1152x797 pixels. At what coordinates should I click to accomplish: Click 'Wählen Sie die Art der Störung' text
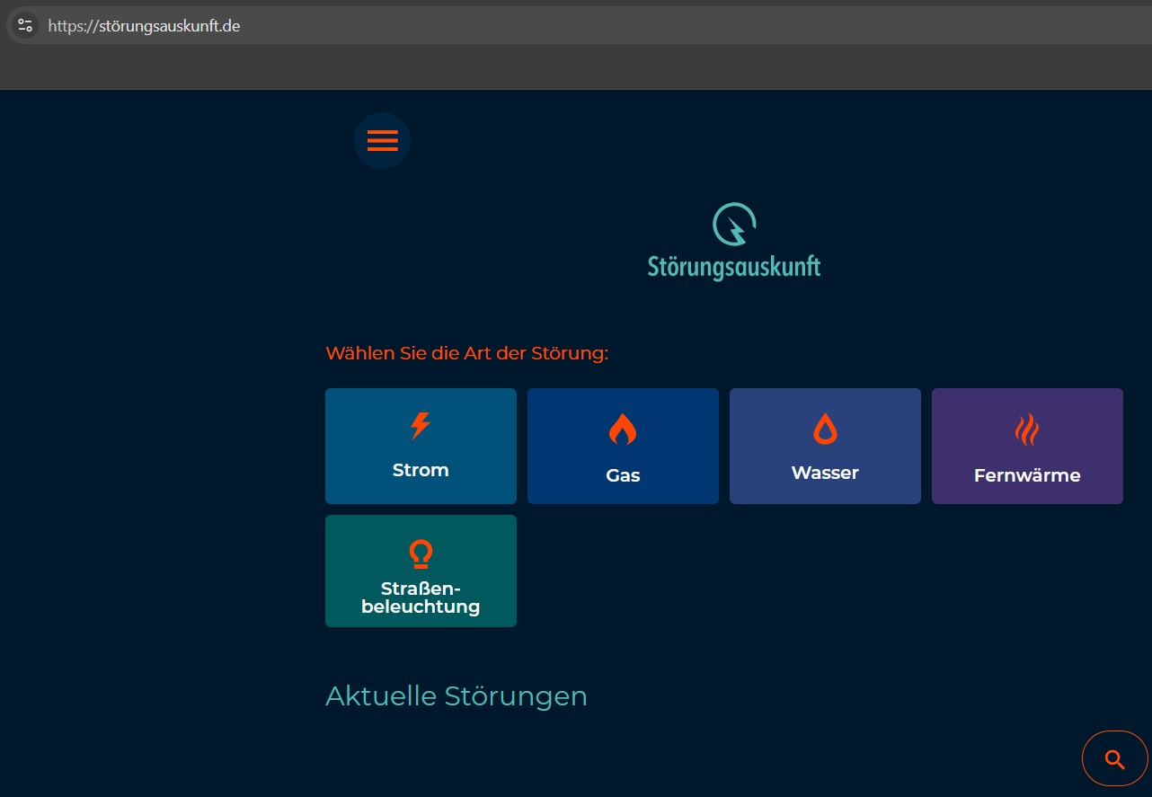coord(466,353)
